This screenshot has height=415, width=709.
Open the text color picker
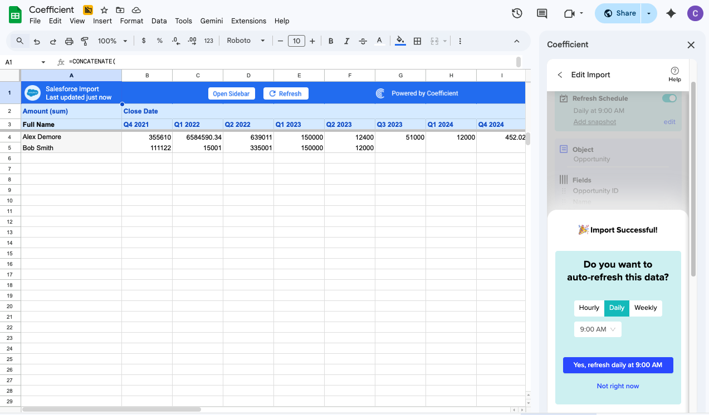point(379,41)
